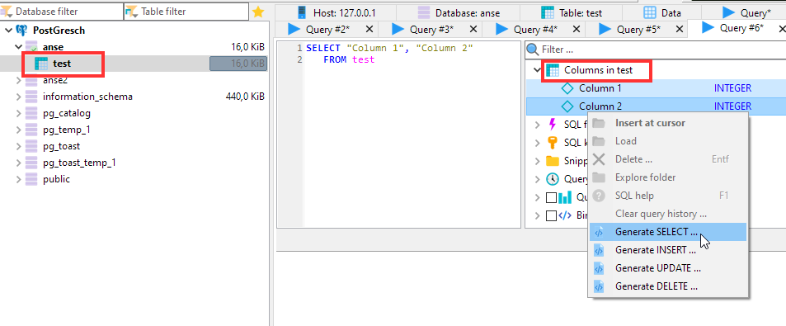
Task: Click the Column 2 diamond icon
Action: click(567, 106)
